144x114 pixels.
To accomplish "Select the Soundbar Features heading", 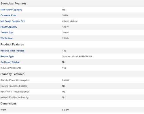I will [x=14, y=3].
